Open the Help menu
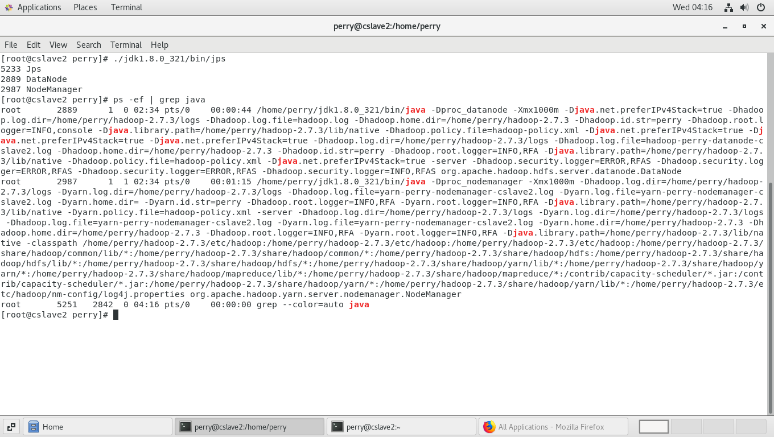The height and width of the screenshot is (437, 774). click(159, 45)
